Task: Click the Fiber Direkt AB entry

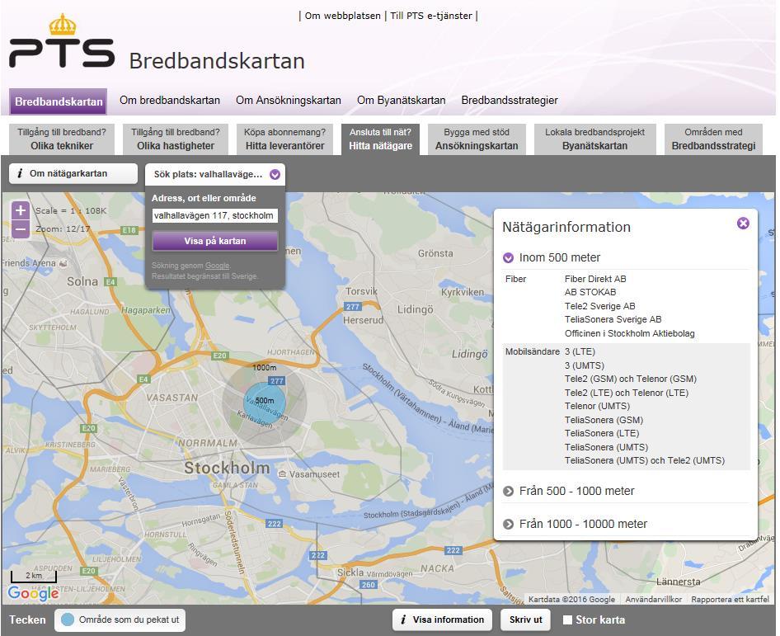Action: (595, 279)
